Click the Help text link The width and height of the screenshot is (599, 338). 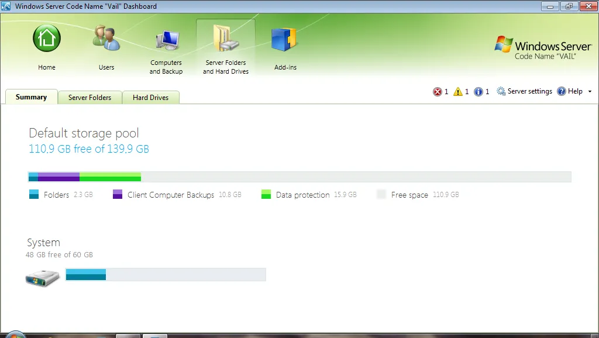tap(575, 91)
